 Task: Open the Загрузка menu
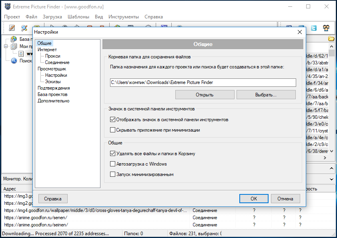pos(52,17)
